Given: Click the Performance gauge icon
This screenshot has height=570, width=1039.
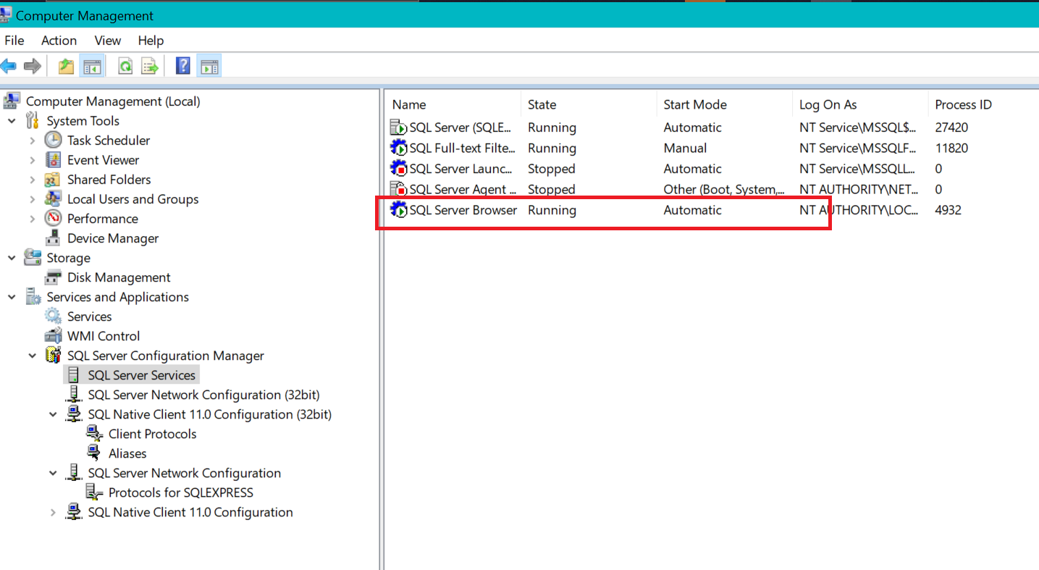Looking at the screenshot, I should click(53, 218).
